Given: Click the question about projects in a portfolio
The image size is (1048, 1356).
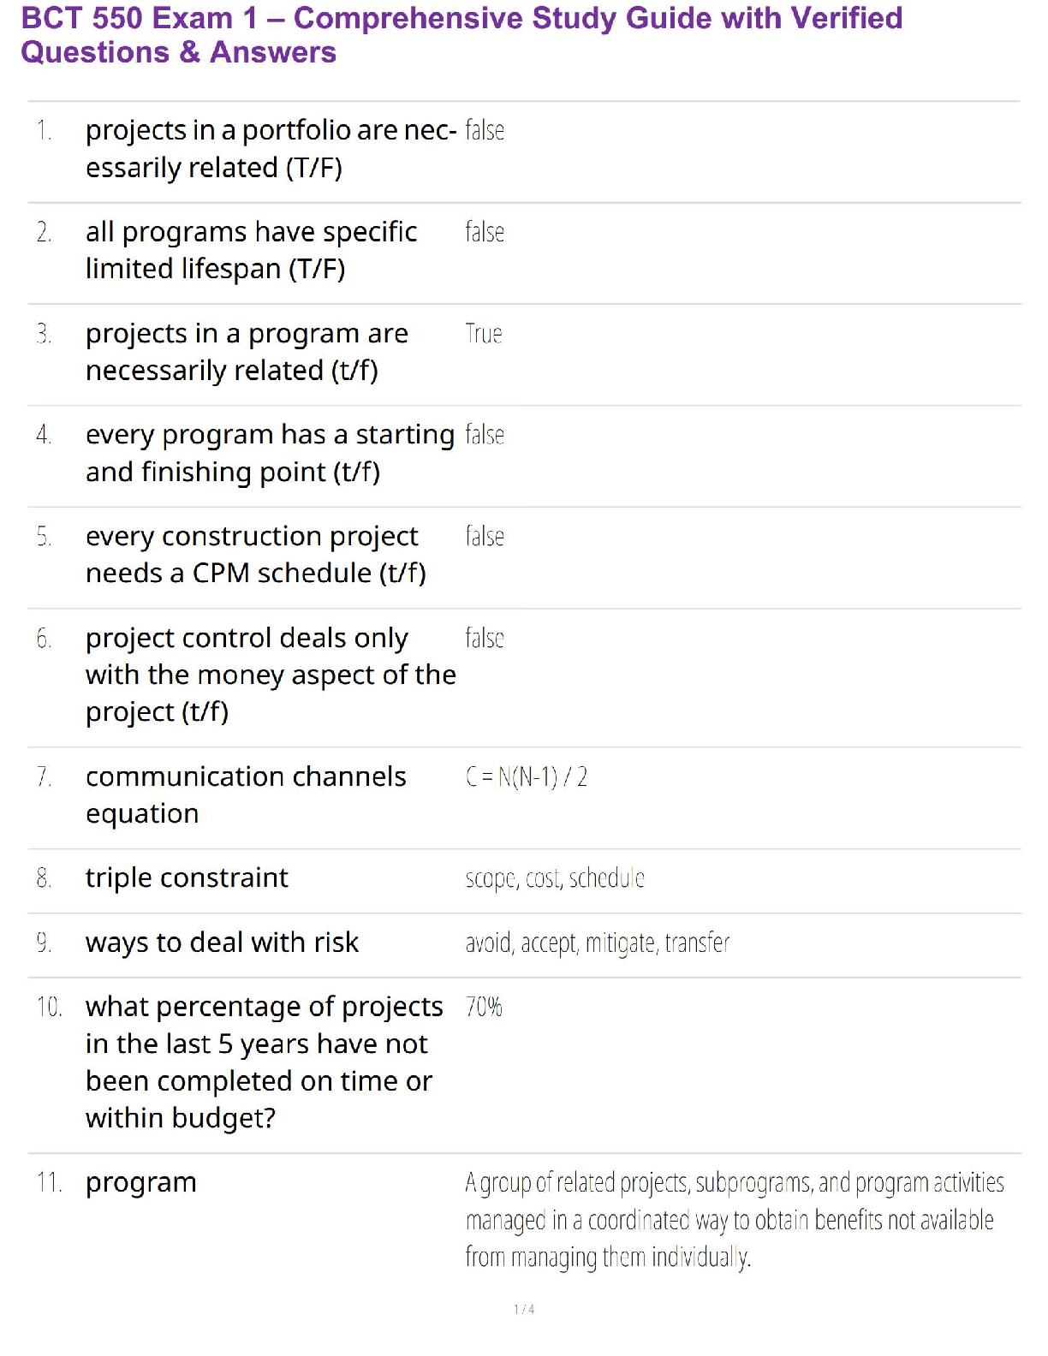Looking at the screenshot, I should point(271,149).
